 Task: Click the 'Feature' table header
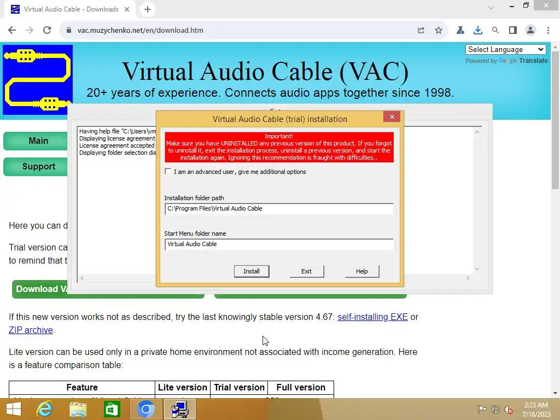(x=82, y=388)
